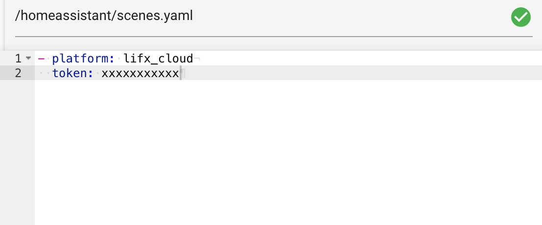Click the empty gutter area below line numbers
The image size is (542, 225).
tap(17, 152)
